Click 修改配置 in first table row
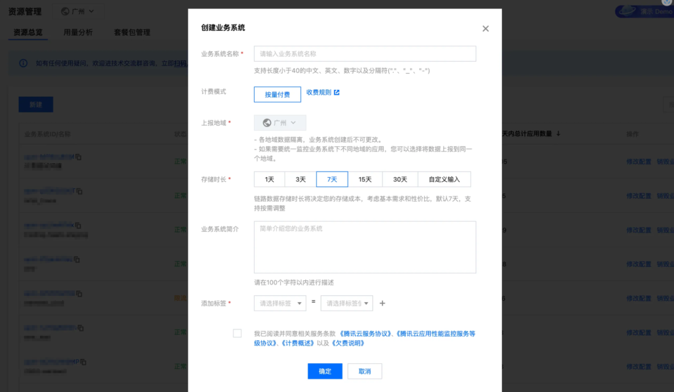 (638, 161)
